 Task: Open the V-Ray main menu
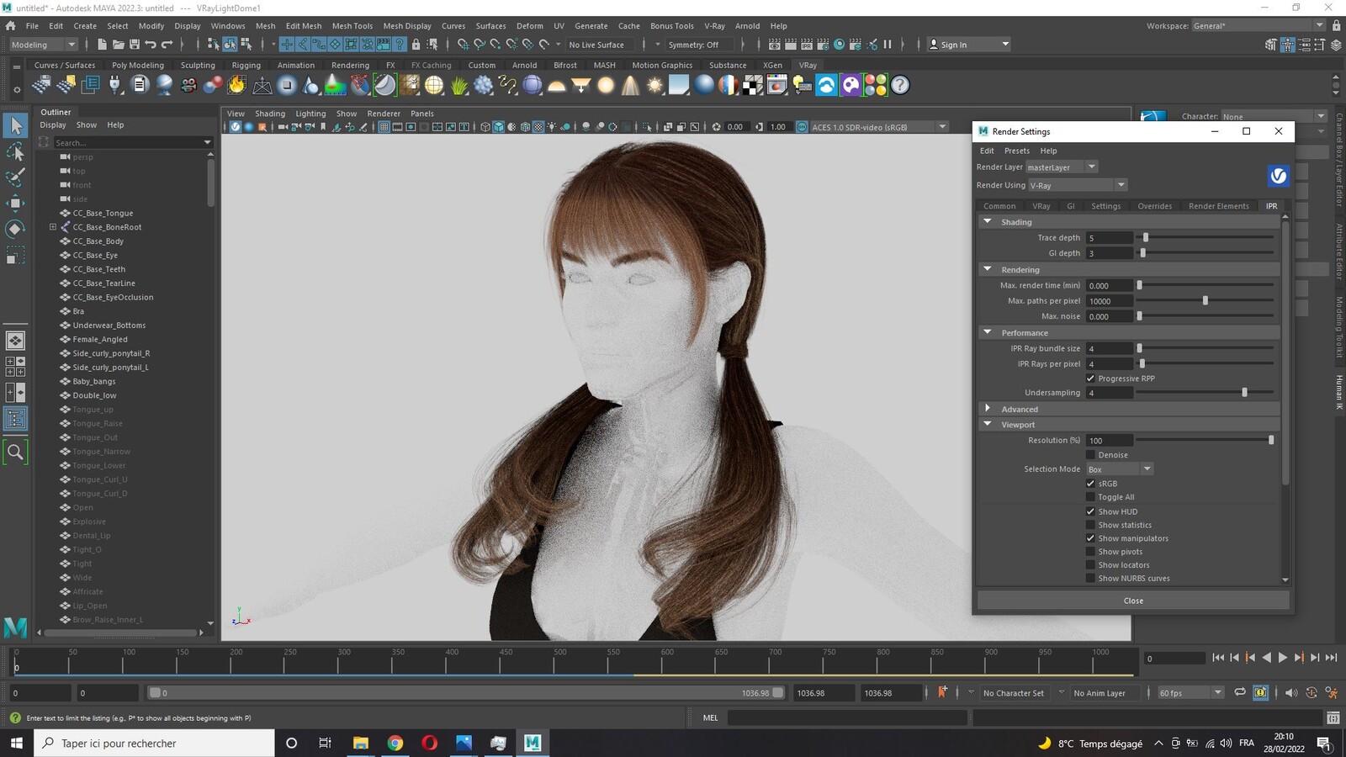coord(714,26)
